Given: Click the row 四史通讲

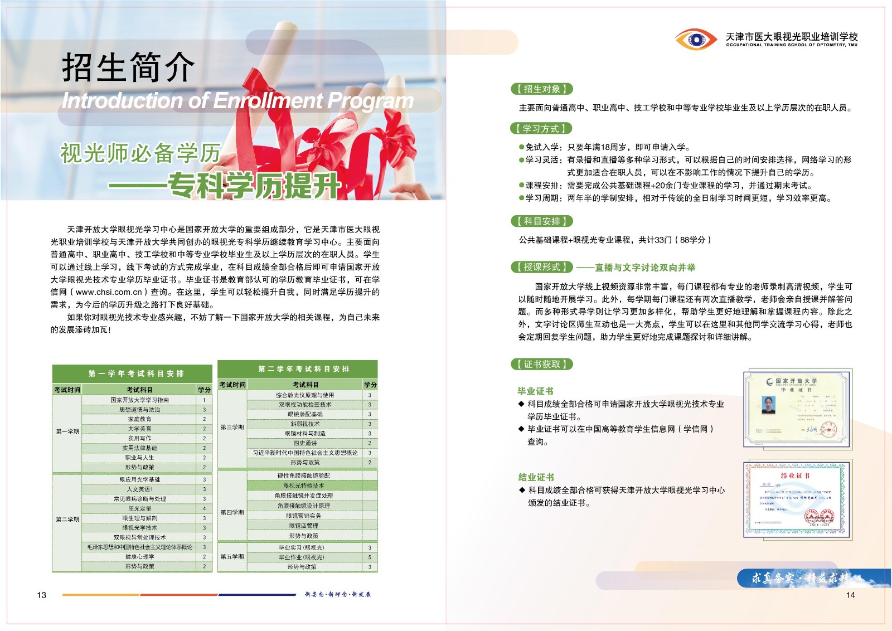Looking at the screenshot, I should pyautogui.click(x=312, y=443).
